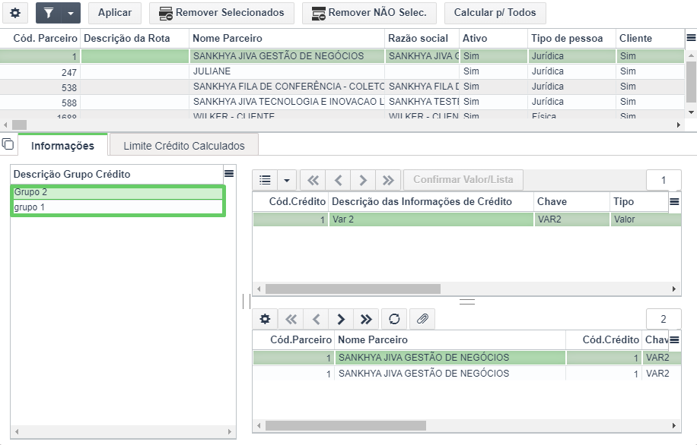Select the Grupo 2 credit group
This screenshot has height=445, width=697.
click(118, 193)
